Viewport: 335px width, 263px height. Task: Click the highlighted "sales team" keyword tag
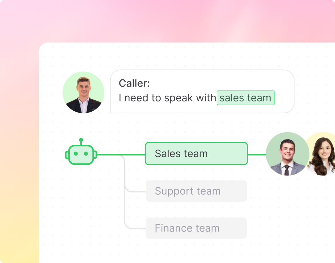[245, 98]
